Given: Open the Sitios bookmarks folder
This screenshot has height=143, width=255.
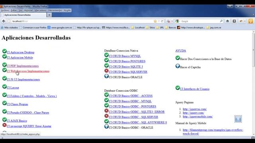Looking at the screenshot, I should (x=151, y=27).
